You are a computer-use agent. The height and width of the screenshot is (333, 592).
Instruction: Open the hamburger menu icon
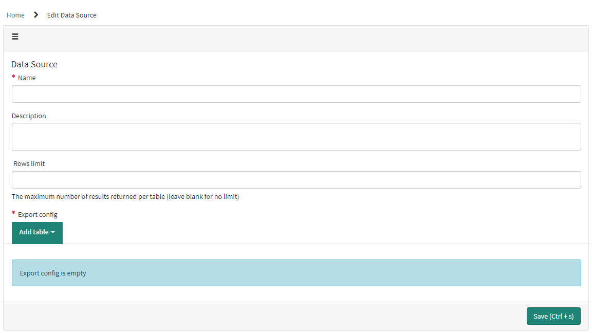click(15, 36)
